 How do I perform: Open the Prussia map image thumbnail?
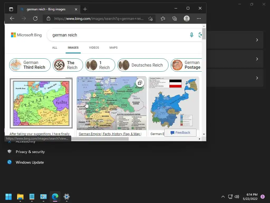click(41, 103)
